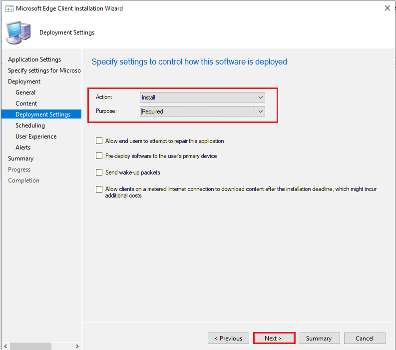
Task: Toggle Send wake-up packets checkbox
Action: click(x=99, y=172)
